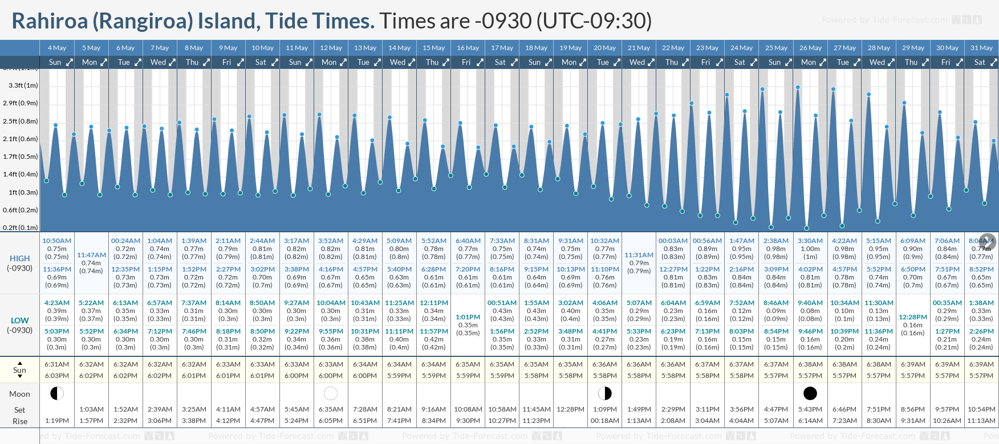The width and height of the screenshot is (999, 444).
Task: Click the HIGH tide row label
Action: point(20,263)
